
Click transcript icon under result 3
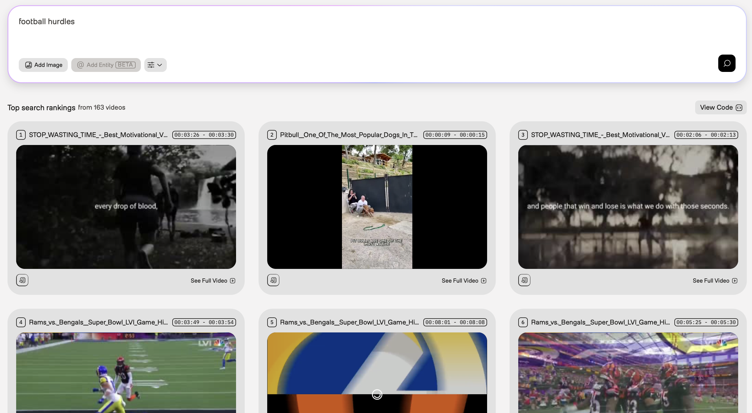(x=524, y=280)
